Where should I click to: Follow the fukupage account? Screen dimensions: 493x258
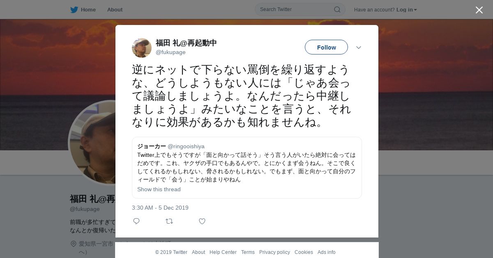(x=326, y=47)
